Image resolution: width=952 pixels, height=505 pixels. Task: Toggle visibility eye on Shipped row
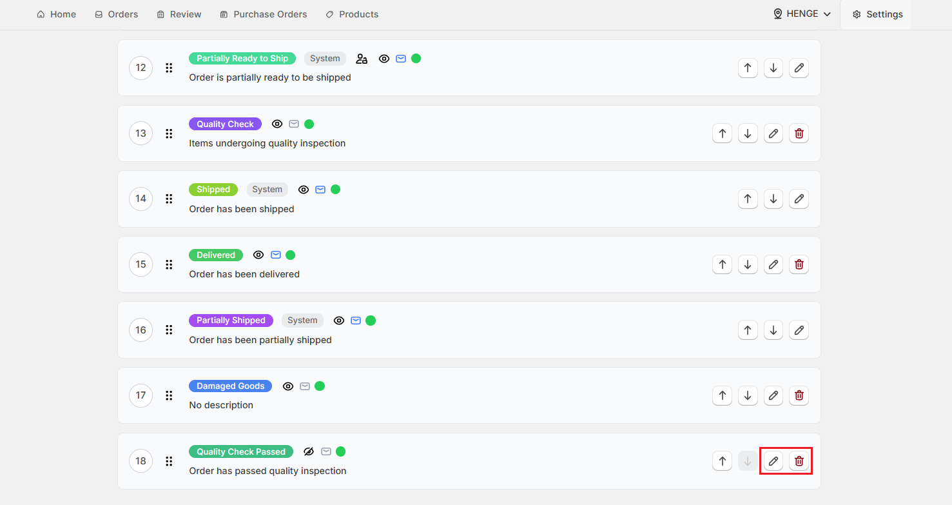(x=304, y=190)
